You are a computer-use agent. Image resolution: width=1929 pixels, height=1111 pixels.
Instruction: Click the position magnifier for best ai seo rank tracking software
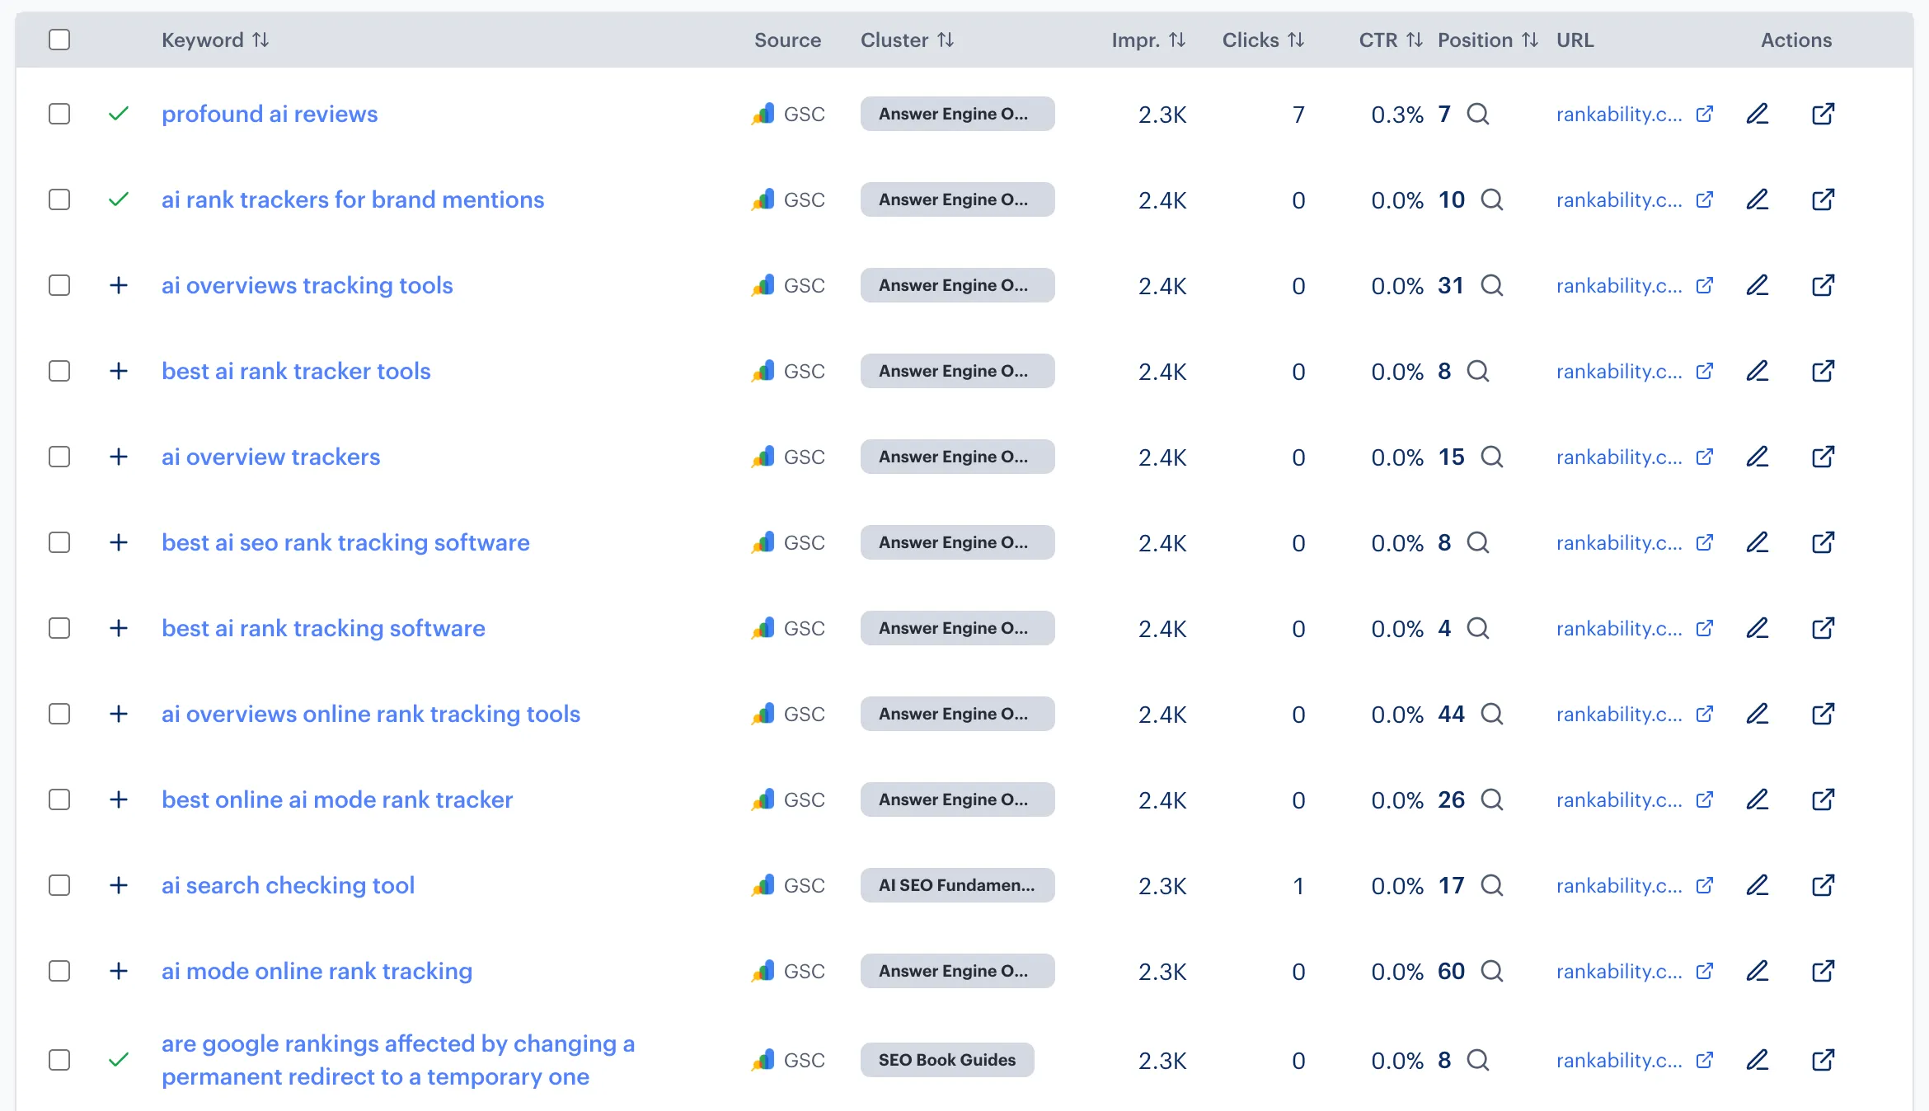pos(1478,542)
